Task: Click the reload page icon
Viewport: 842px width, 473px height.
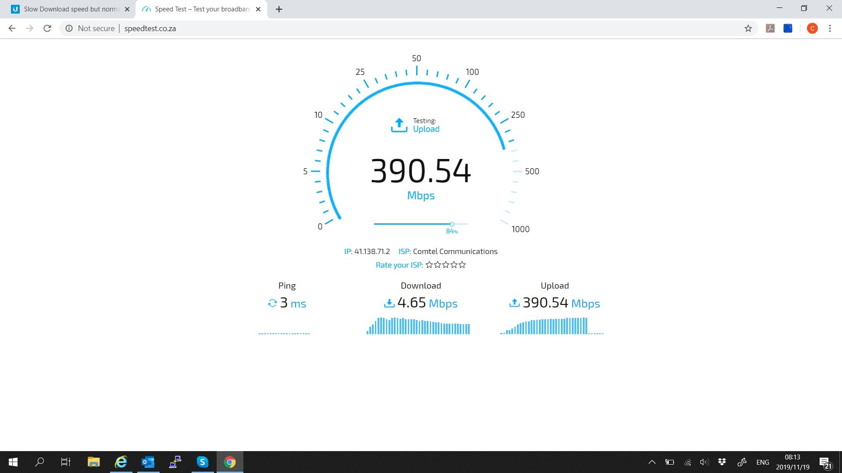Action: pyautogui.click(x=47, y=28)
